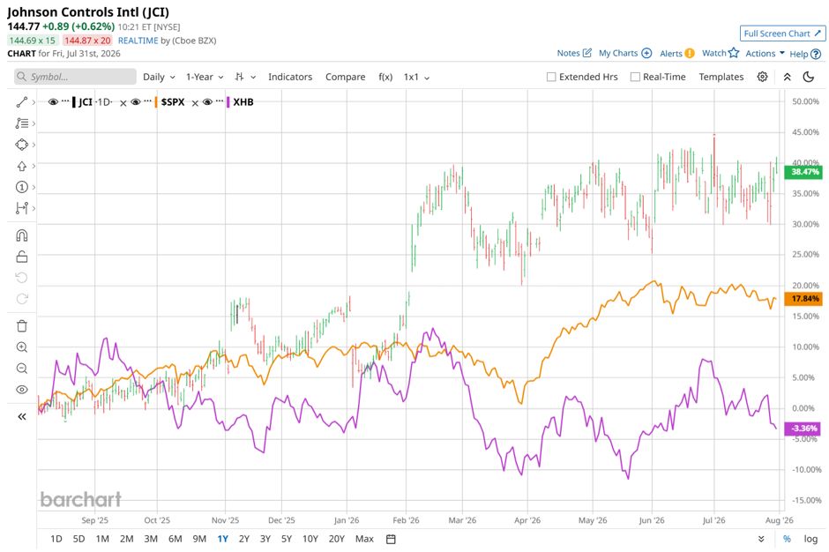Hide the XHB series eye icon
The height and width of the screenshot is (552, 829).
click(x=207, y=102)
